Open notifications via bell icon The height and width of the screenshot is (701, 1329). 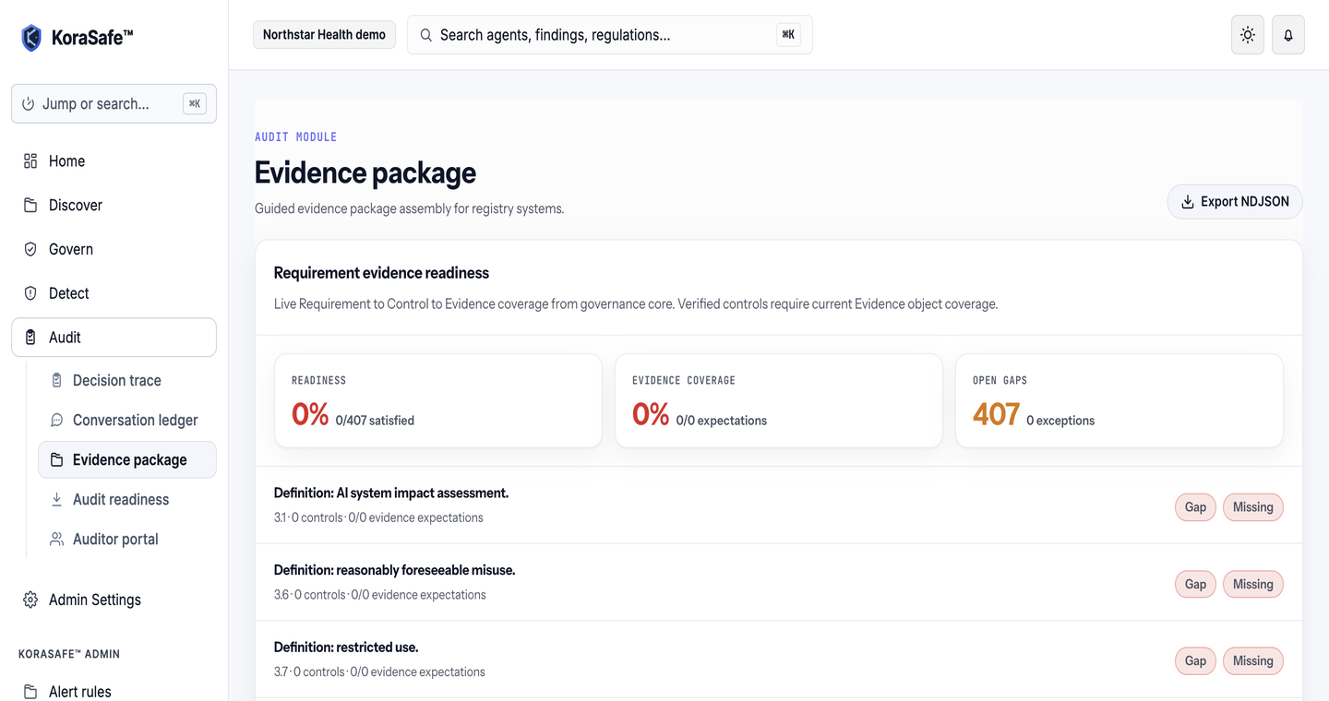(1288, 35)
